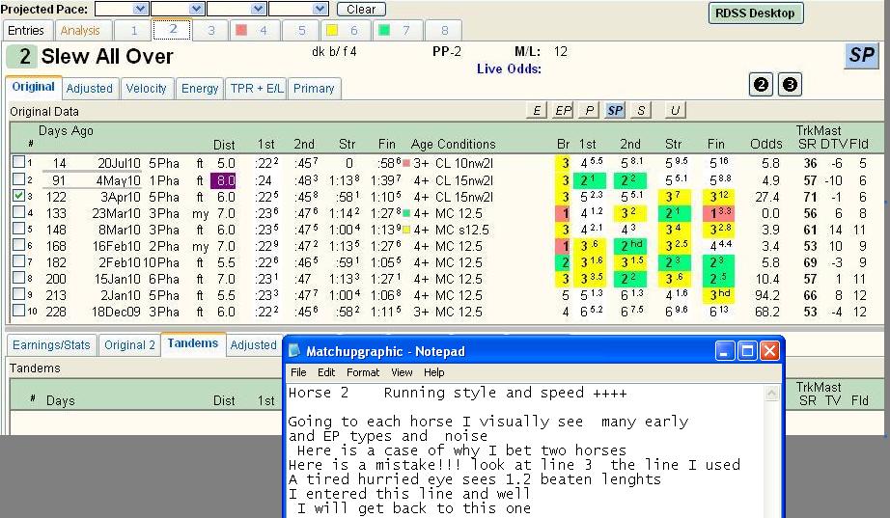Check the box for pace line 9
The width and height of the screenshot is (890, 518).
[18, 294]
